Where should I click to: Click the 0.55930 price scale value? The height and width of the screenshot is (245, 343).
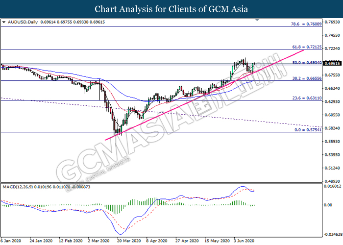point(332,142)
